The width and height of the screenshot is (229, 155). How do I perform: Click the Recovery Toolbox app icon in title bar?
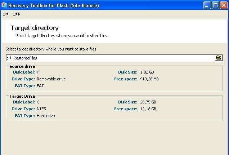point(4,5)
